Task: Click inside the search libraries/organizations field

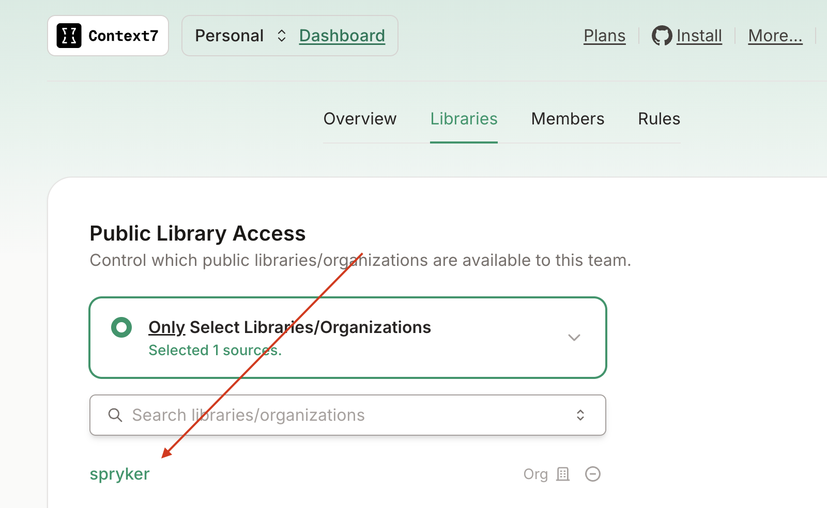Action: click(310, 415)
